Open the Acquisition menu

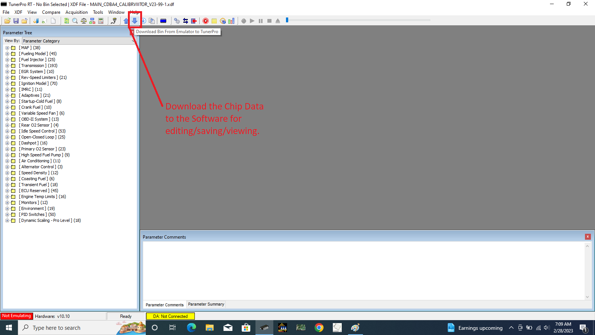[76, 12]
